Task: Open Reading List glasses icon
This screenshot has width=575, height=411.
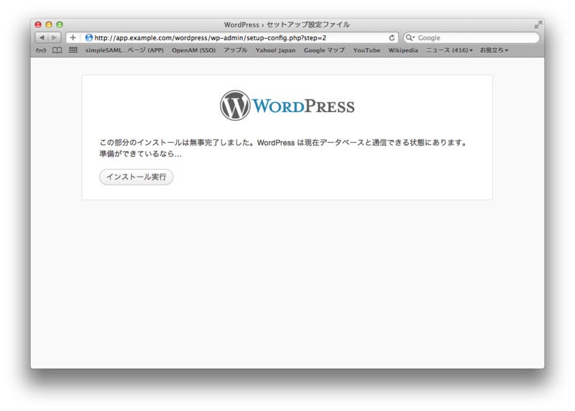Action: click(x=41, y=50)
